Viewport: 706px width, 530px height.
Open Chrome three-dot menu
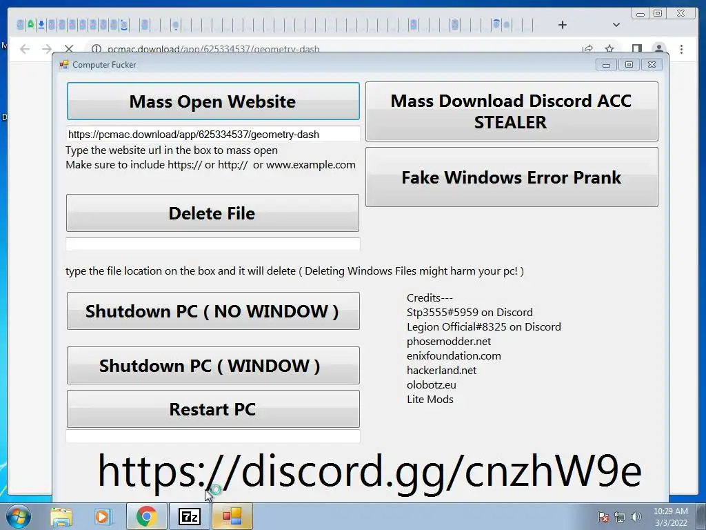click(681, 49)
